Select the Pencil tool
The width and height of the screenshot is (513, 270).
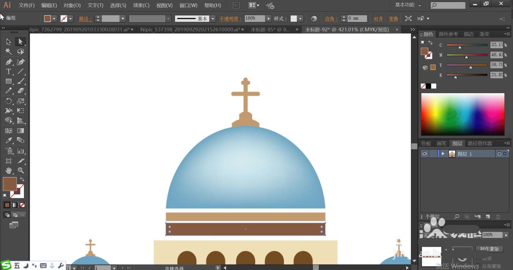[9, 91]
